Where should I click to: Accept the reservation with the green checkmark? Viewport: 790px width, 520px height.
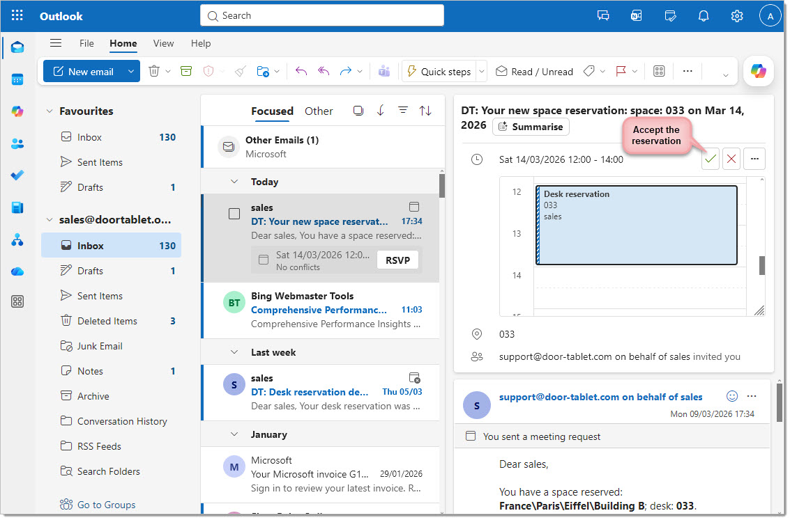[711, 159]
